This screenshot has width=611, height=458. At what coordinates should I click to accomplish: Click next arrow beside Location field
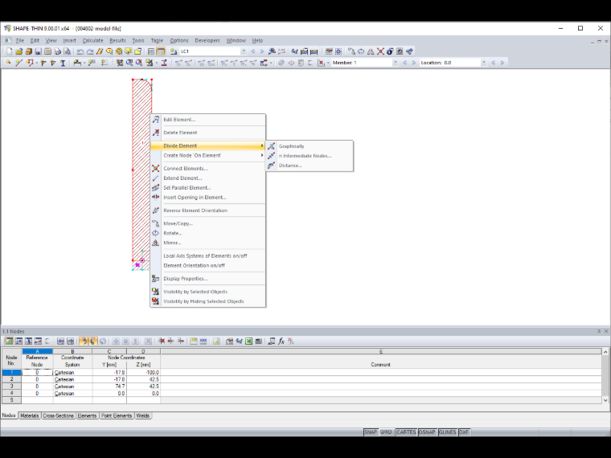click(x=502, y=63)
